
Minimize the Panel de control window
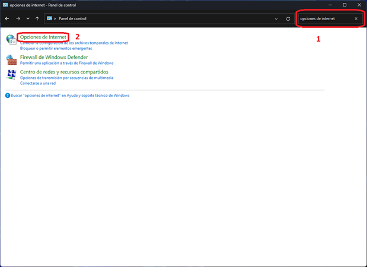(x=330, y=5)
